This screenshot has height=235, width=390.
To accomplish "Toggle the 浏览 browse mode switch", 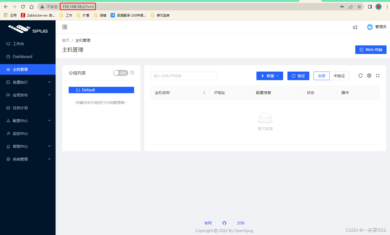I will coord(121,73).
